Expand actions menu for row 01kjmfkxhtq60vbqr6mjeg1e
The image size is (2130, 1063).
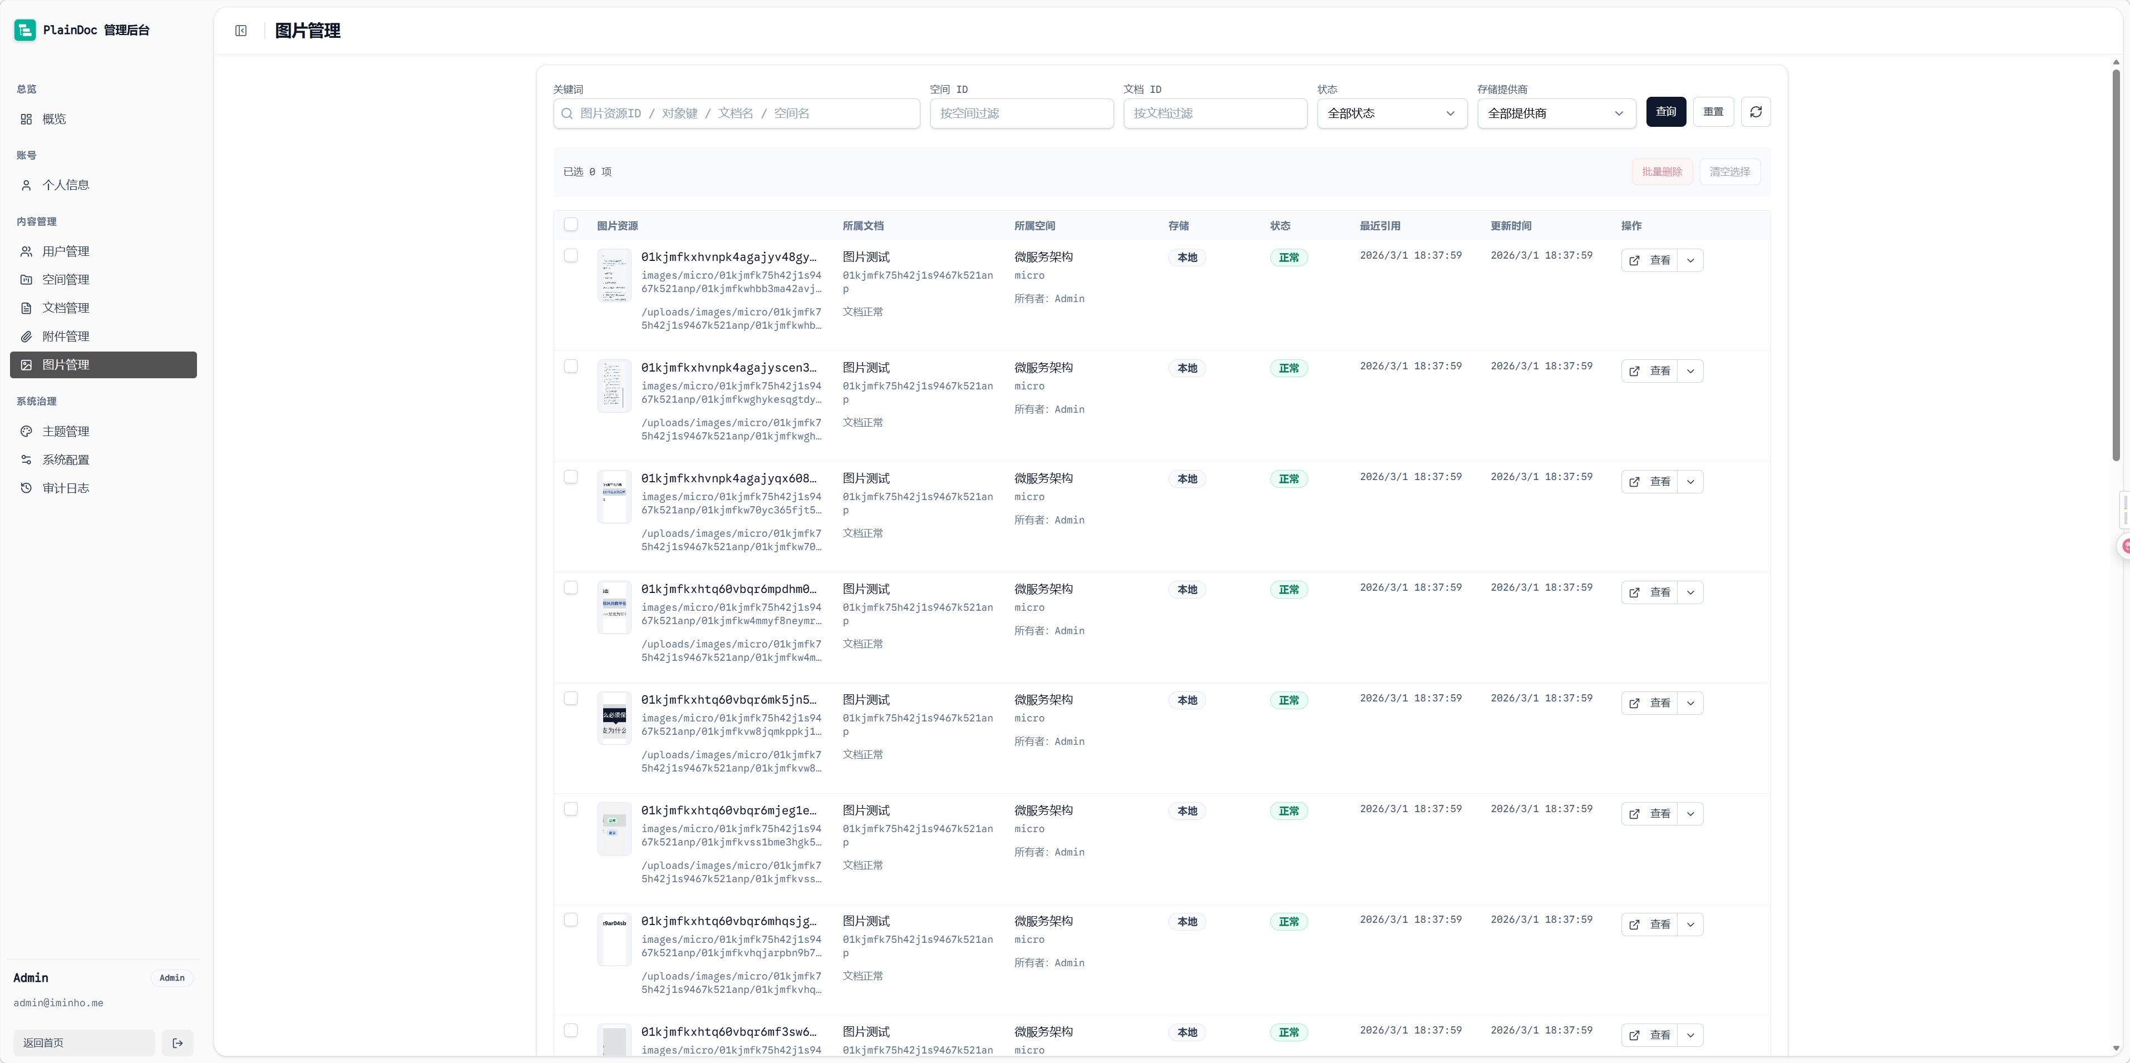[1690, 814]
